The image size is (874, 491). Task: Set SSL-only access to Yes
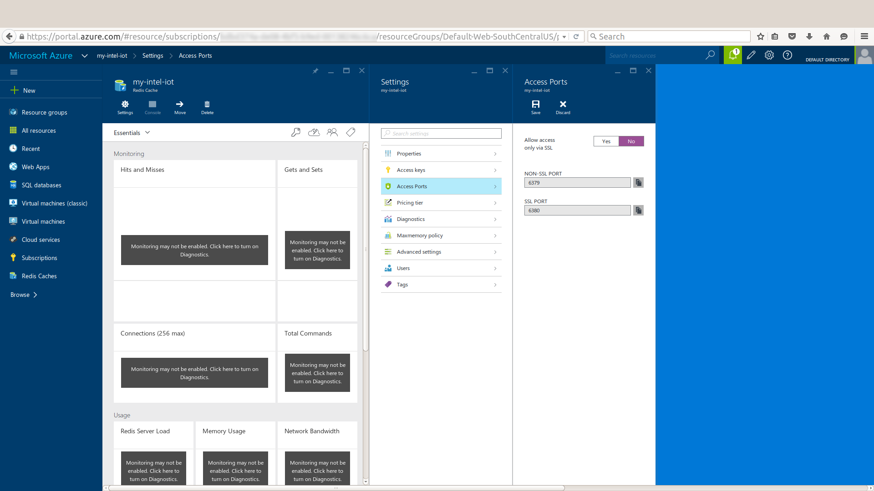coord(606,141)
